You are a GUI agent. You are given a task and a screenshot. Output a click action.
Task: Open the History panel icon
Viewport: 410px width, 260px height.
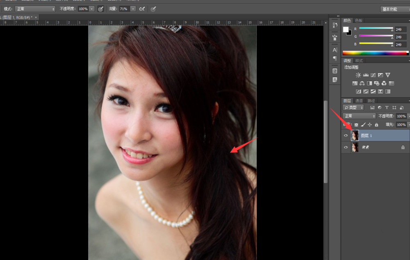[x=335, y=25]
